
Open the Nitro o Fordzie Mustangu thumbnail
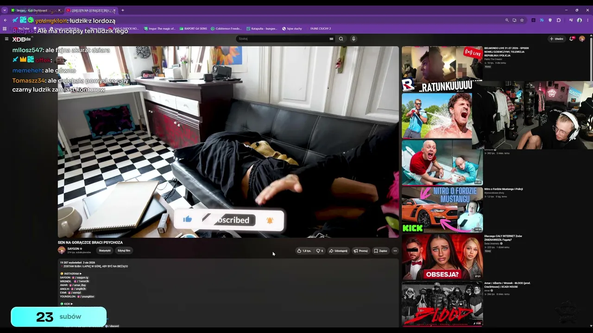coord(442,210)
